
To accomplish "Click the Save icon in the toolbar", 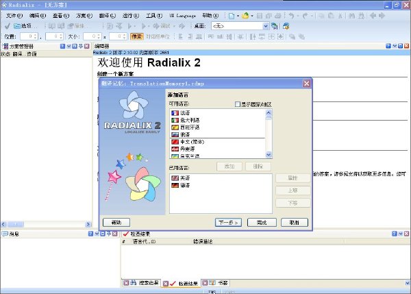I will [x=260, y=16].
